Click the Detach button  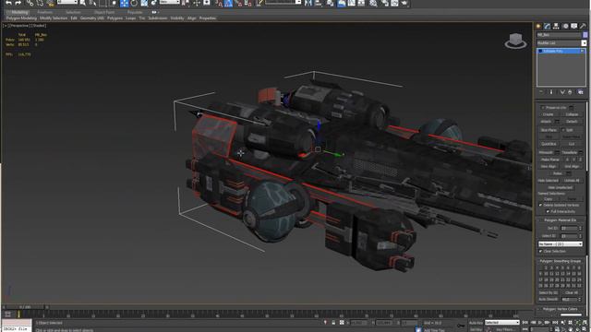coord(572,122)
